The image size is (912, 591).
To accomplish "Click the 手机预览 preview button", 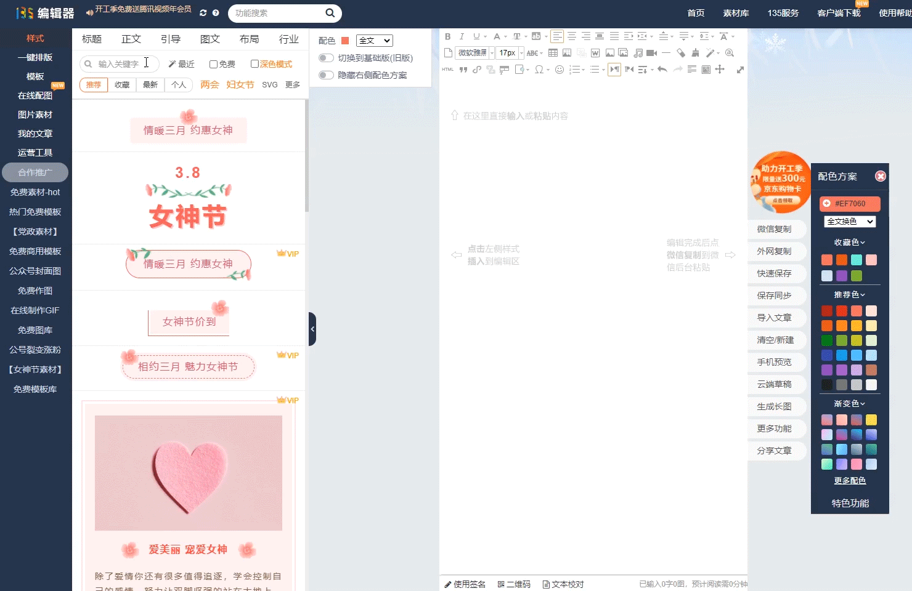I will pyautogui.click(x=776, y=362).
